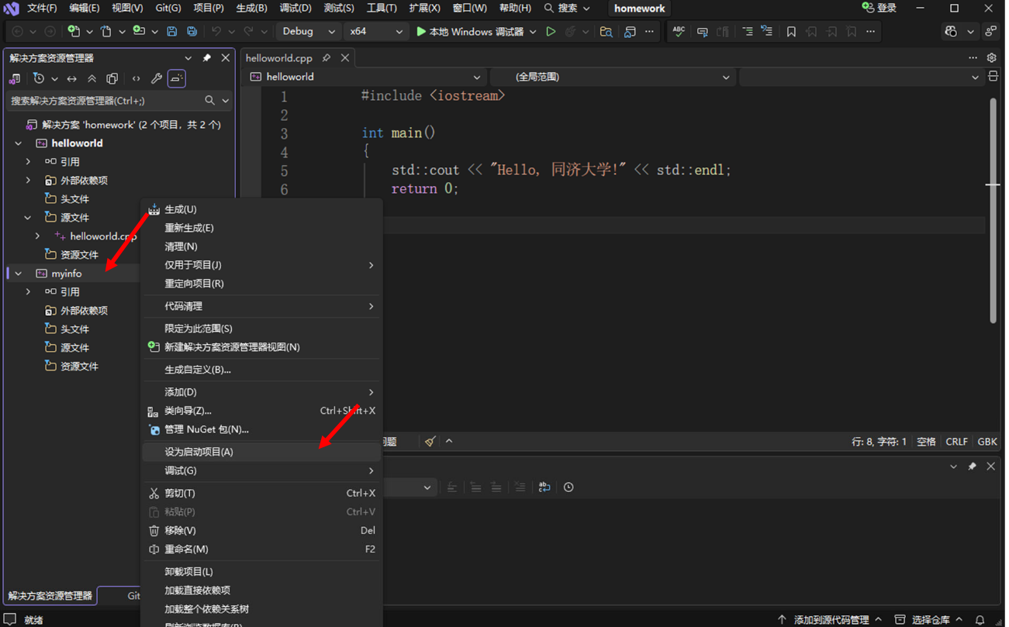The width and height of the screenshot is (1009, 627).
Task: Open the properties wrench icon in Solution Explorer
Action: pos(157,78)
